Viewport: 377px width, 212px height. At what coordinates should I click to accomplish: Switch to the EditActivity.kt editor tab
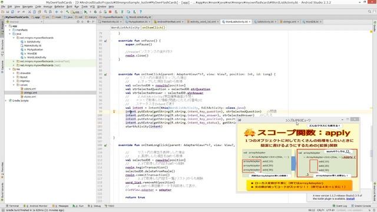pyautogui.click(x=265, y=22)
